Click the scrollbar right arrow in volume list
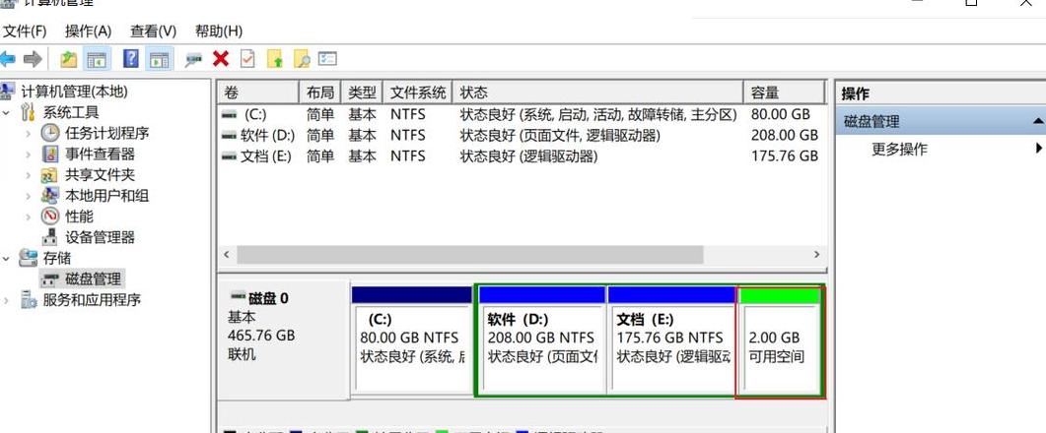 (816, 255)
